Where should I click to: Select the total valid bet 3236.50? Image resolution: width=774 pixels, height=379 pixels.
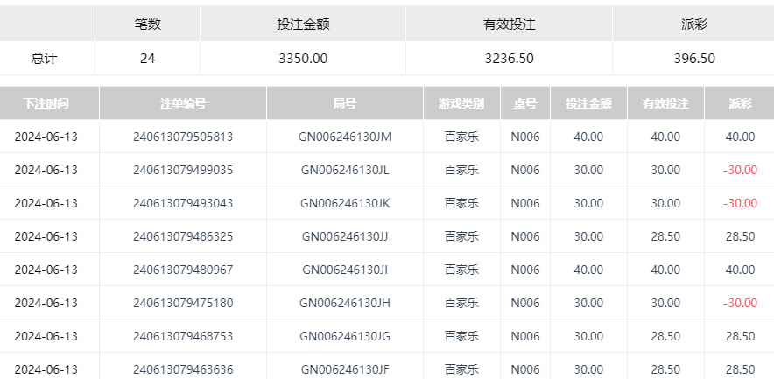point(509,59)
